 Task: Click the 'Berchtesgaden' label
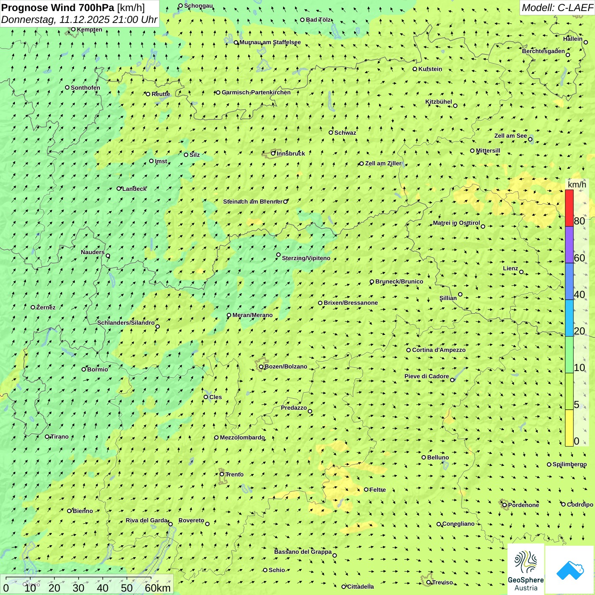(x=544, y=51)
